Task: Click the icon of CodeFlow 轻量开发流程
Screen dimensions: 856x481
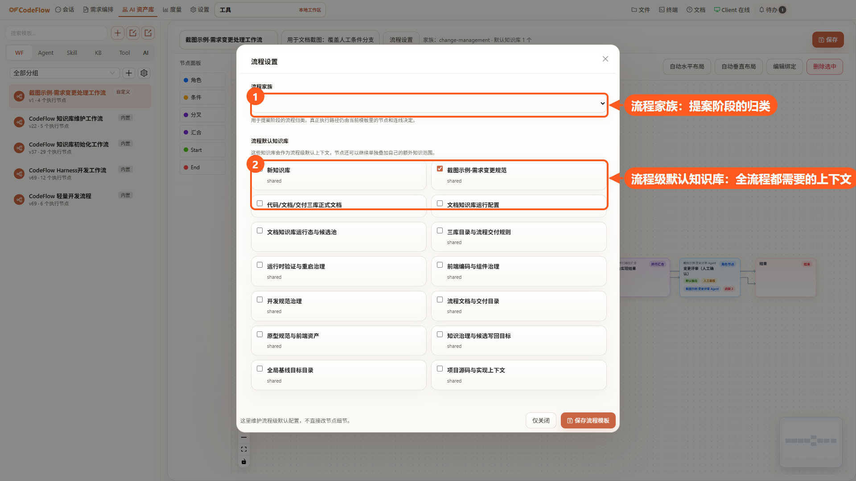Action: [x=19, y=200]
